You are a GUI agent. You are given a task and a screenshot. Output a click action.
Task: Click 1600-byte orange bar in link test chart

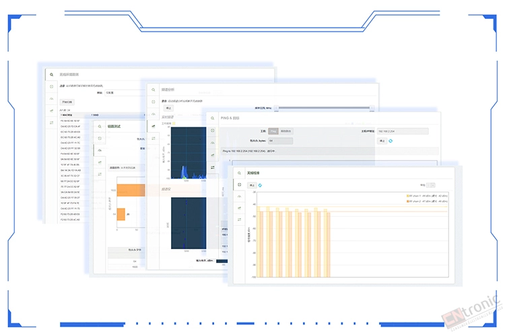pyautogui.click(x=131, y=191)
